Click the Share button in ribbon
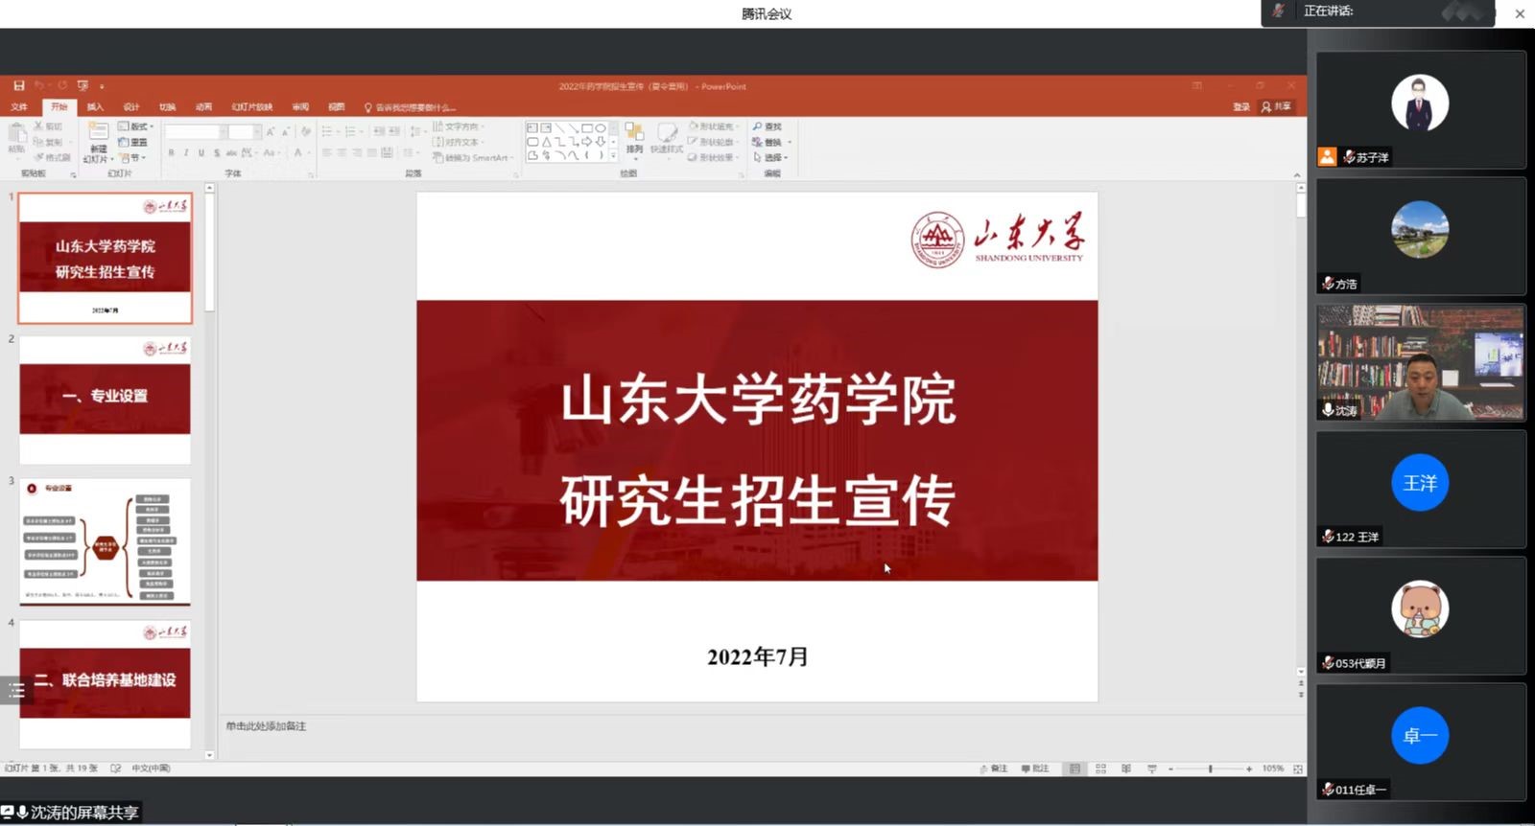The width and height of the screenshot is (1535, 826). point(1277,106)
